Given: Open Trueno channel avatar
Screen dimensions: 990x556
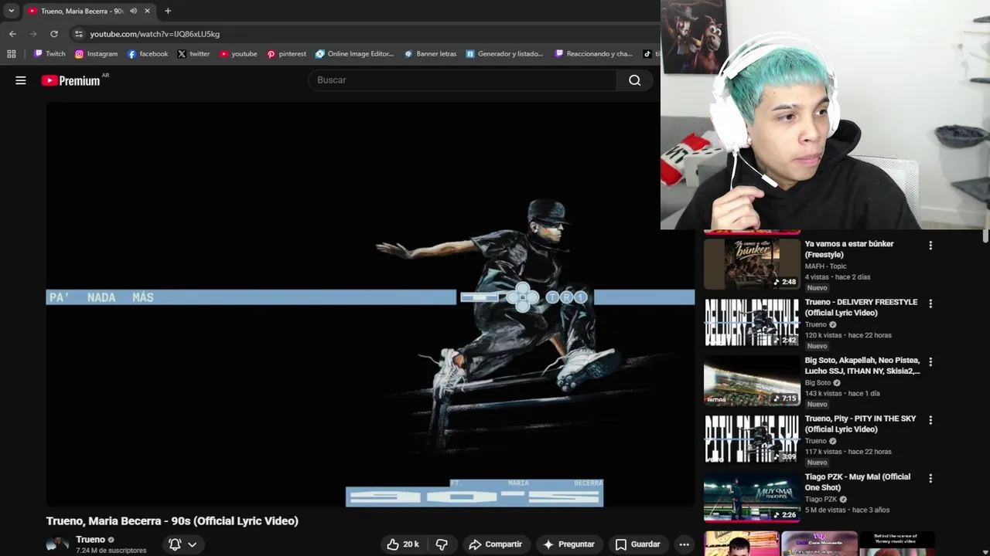Looking at the screenshot, I should pyautogui.click(x=57, y=544).
